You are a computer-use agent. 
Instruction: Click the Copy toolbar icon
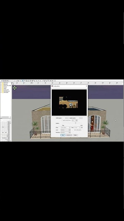(x=16, y=81)
